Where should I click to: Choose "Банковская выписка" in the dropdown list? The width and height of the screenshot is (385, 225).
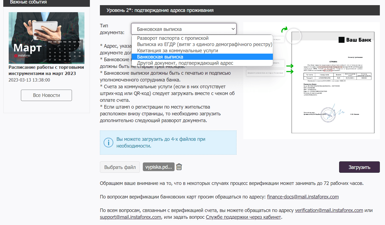point(202,57)
